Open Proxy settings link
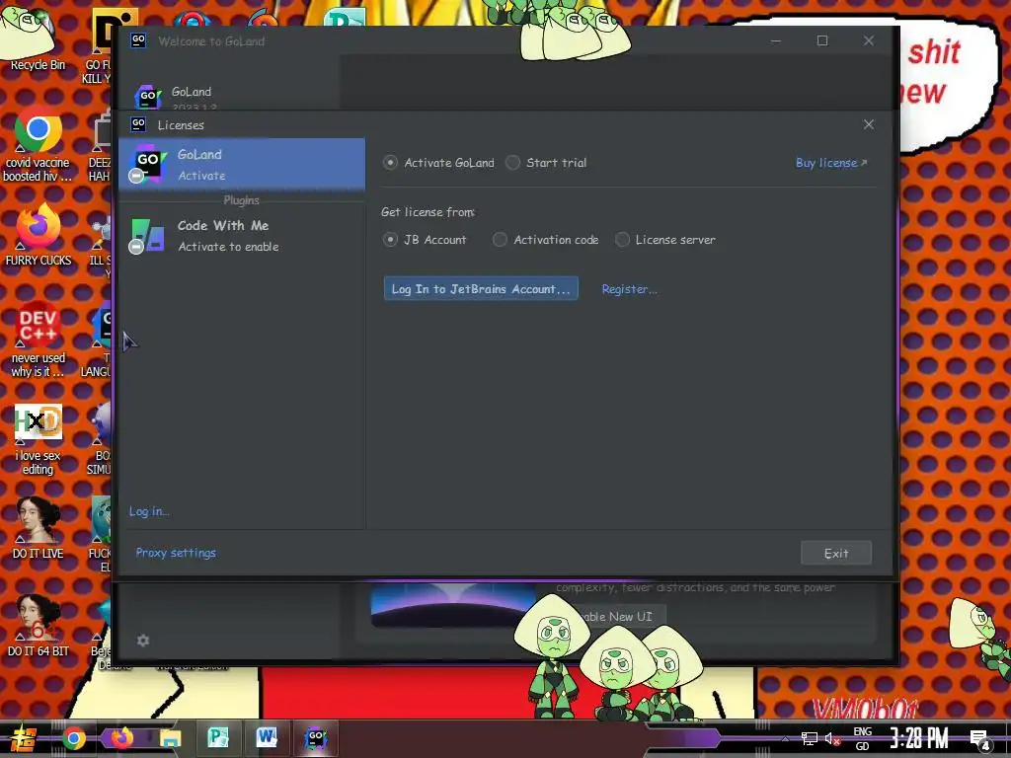The image size is (1011, 758). (176, 553)
